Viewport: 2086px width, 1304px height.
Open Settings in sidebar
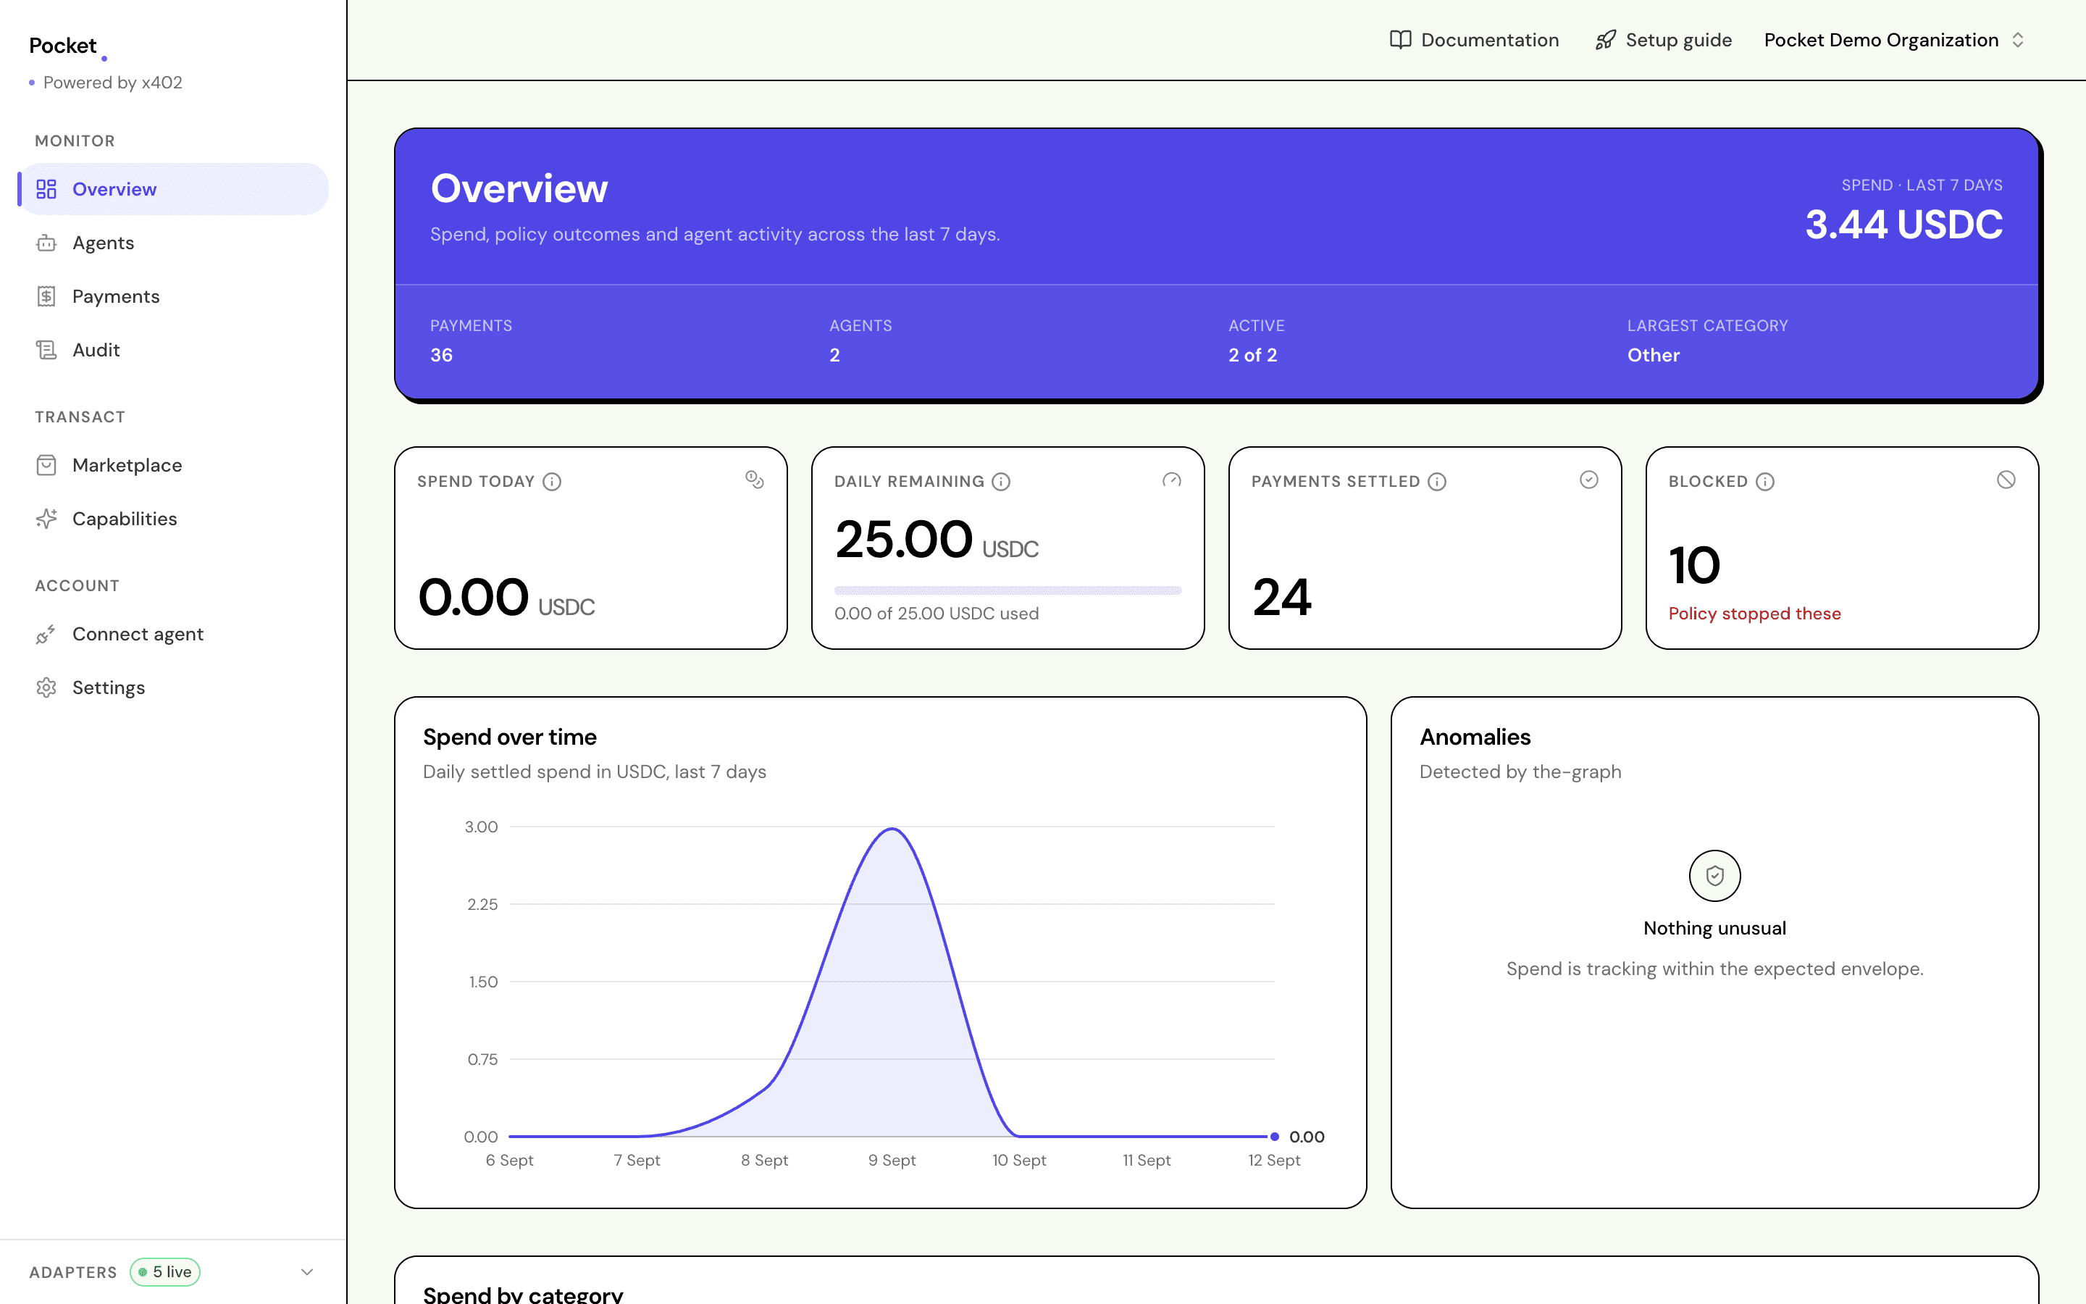point(173,687)
